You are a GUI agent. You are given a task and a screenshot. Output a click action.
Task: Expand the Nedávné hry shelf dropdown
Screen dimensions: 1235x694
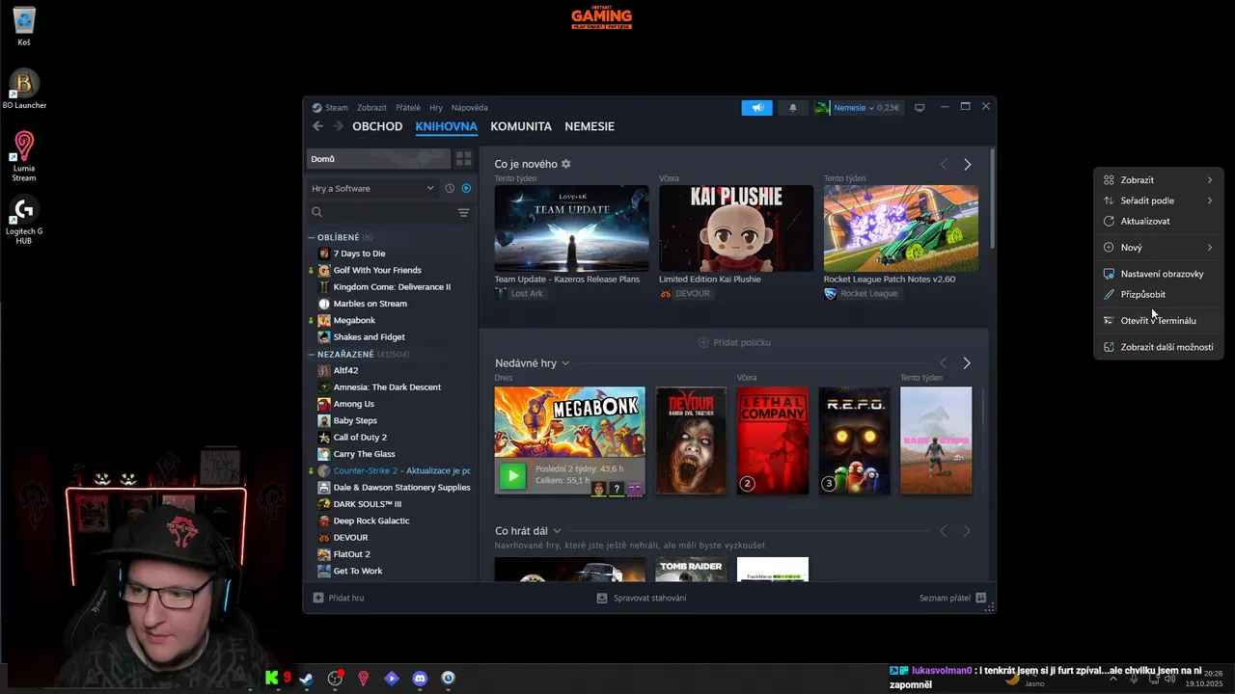(565, 363)
